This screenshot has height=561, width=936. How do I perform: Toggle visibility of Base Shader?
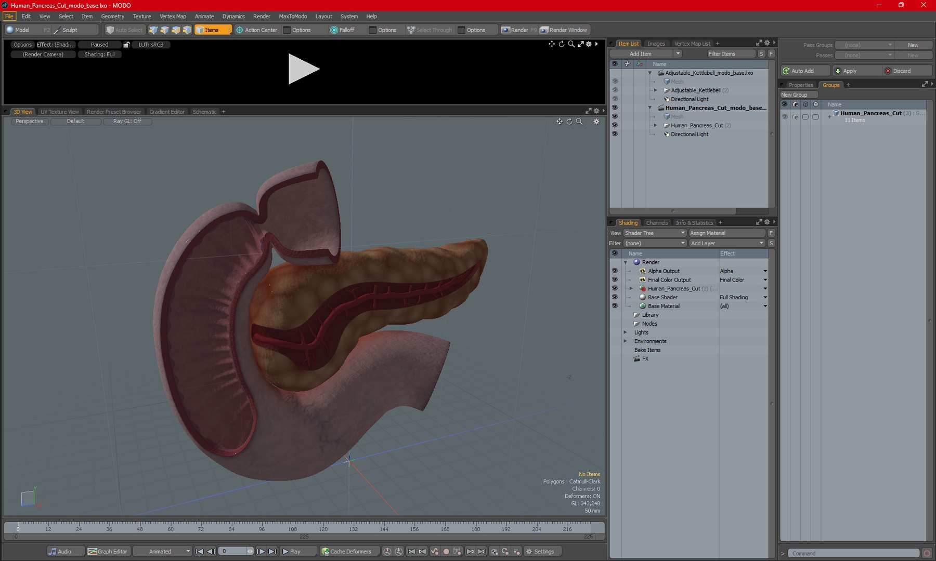tap(615, 297)
